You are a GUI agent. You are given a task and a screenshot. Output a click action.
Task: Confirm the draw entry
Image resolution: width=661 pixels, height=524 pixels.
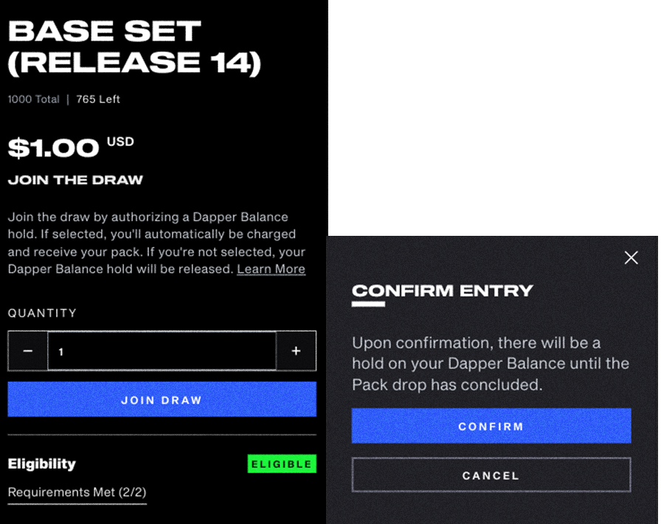click(491, 426)
